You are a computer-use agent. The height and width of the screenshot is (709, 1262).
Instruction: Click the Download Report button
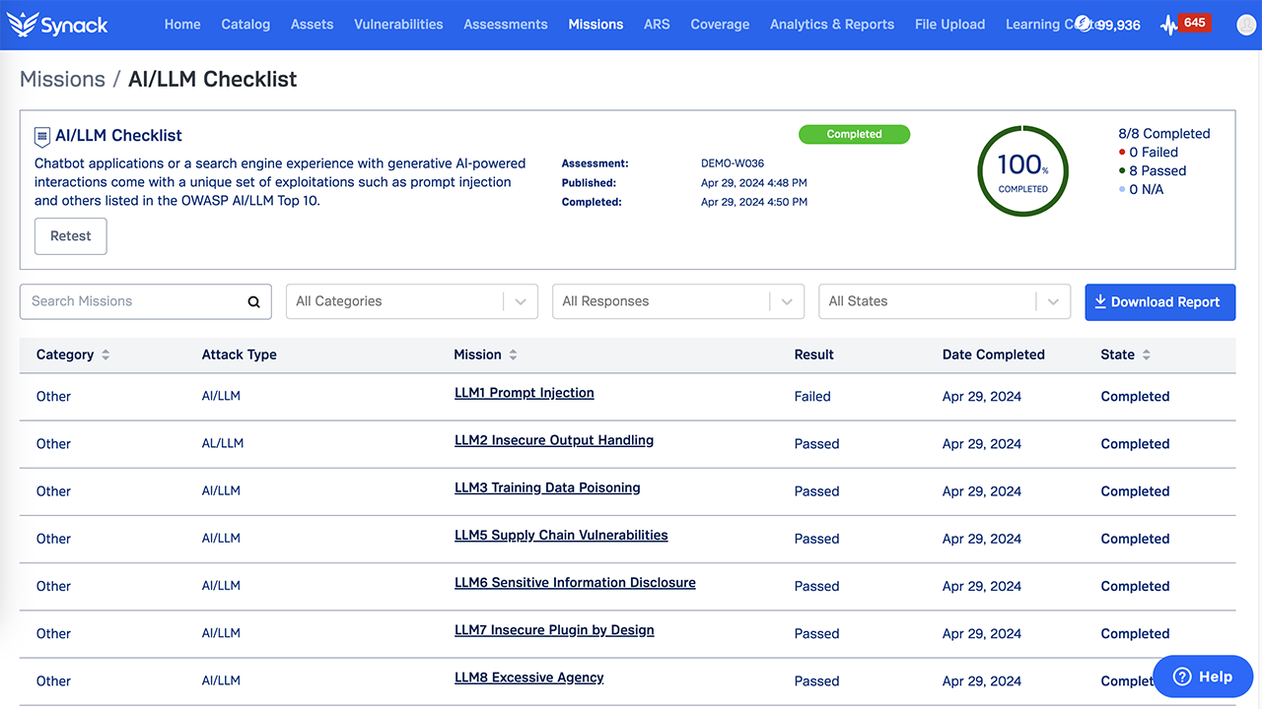point(1159,302)
